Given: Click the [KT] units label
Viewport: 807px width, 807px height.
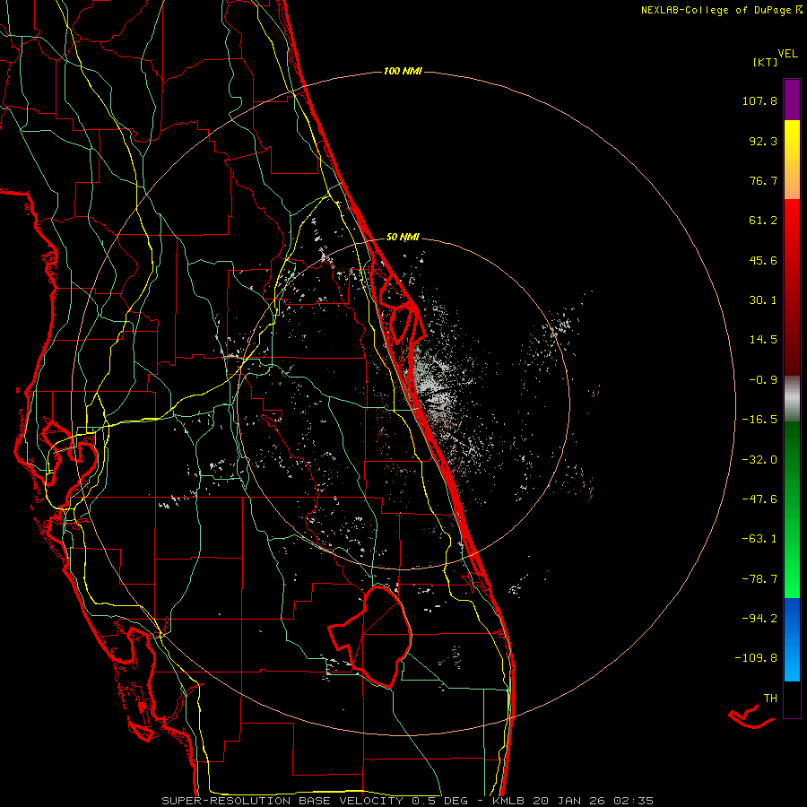Looking at the screenshot, I should pyautogui.click(x=765, y=62).
